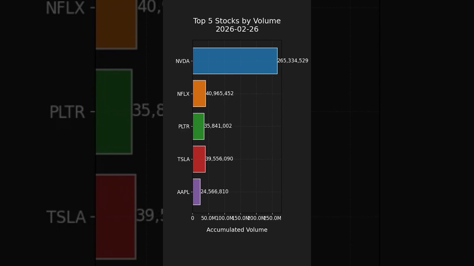The height and width of the screenshot is (266, 474).
Task: Click the 0 axis tick label
Action: pyautogui.click(x=193, y=218)
